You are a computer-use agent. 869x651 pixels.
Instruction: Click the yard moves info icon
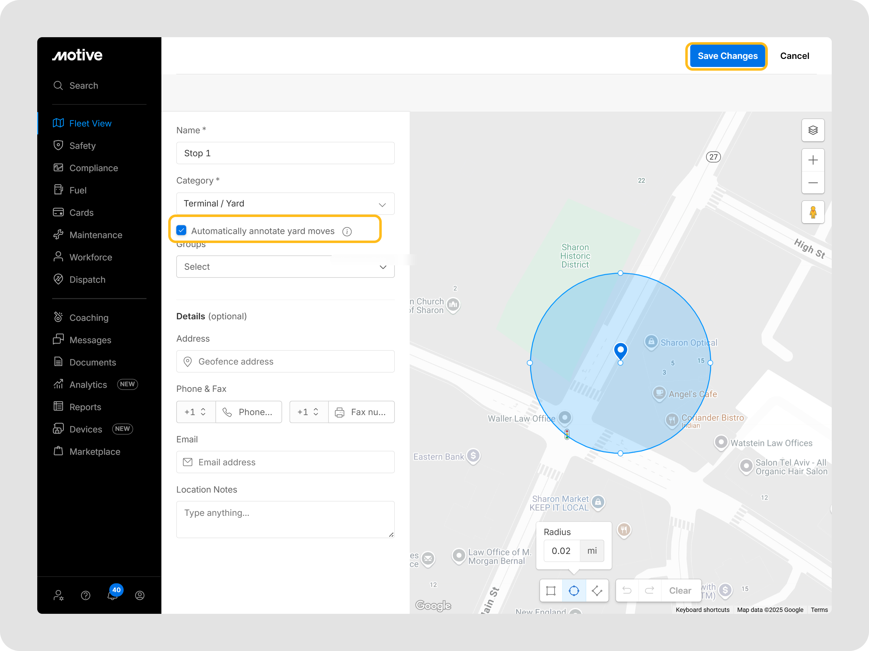347,232
